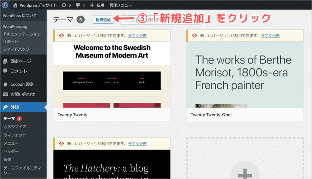Click the お問い合わせ mail icon
The image size is (312, 179).
[5, 94]
